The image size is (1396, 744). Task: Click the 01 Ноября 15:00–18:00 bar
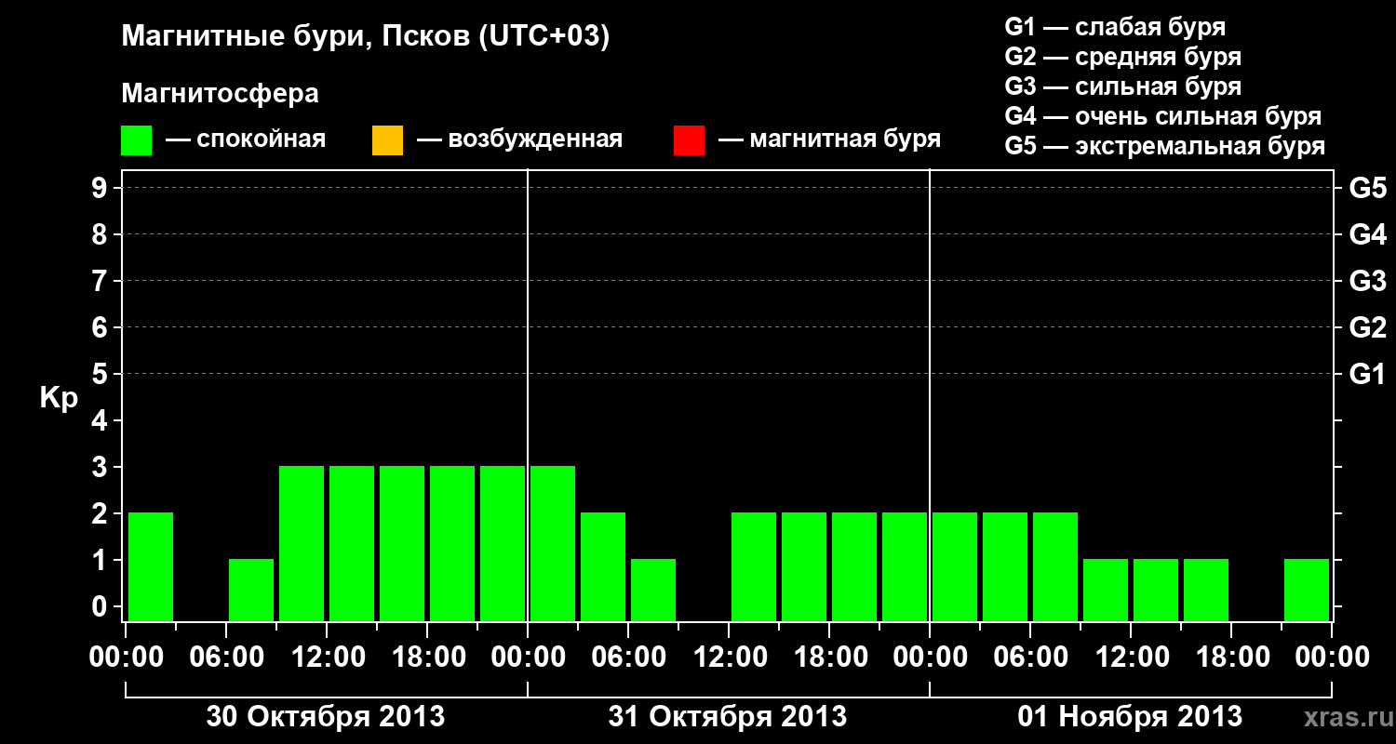pos(1206,590)
